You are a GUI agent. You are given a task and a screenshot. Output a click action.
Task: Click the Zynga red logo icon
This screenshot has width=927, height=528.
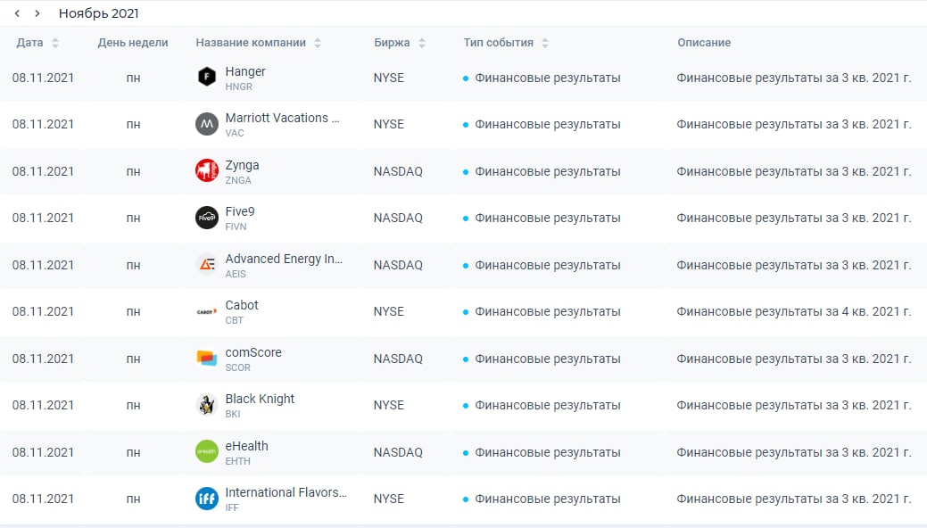coord(207,171)
